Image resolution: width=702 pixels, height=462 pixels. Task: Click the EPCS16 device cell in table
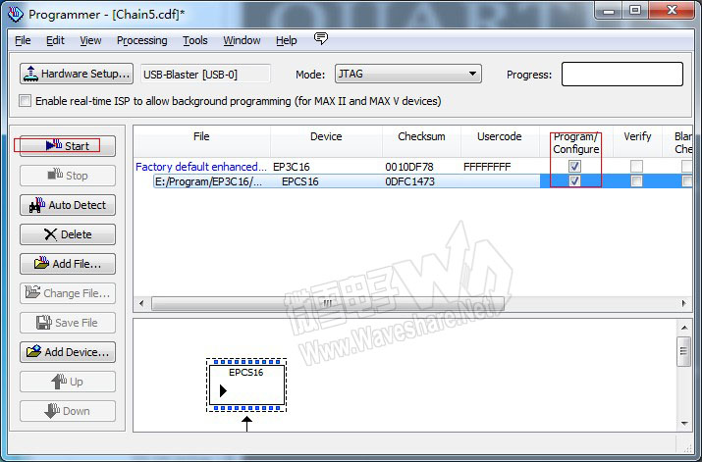300,181
